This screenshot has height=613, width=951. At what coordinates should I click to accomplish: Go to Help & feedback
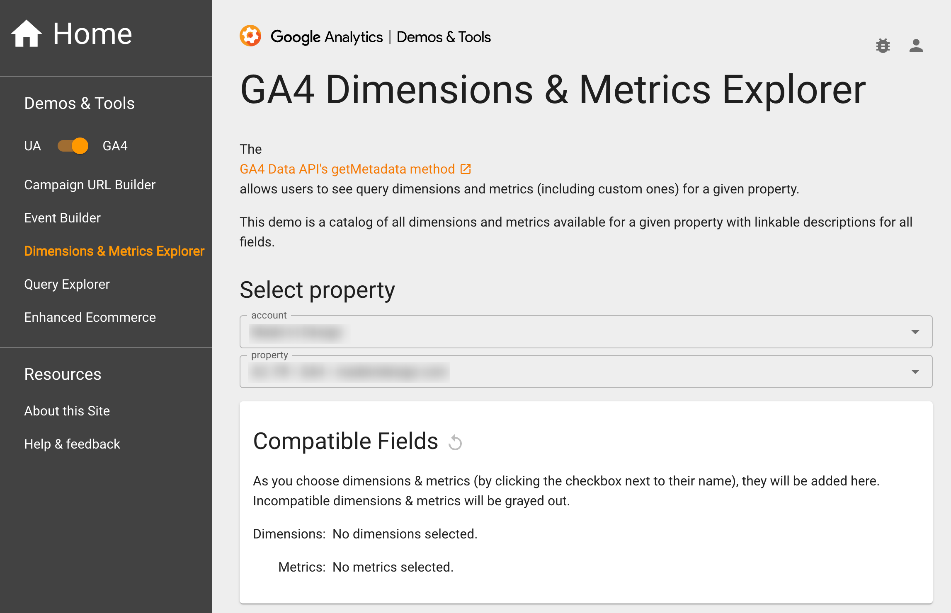(x=72, y=444)
